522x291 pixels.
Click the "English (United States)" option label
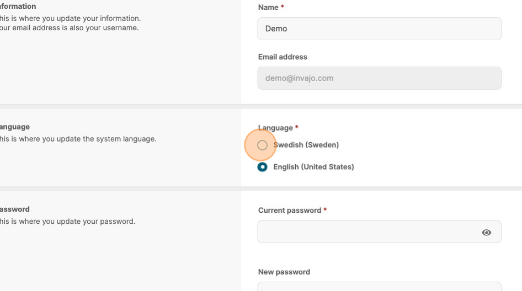pos(313,167)
